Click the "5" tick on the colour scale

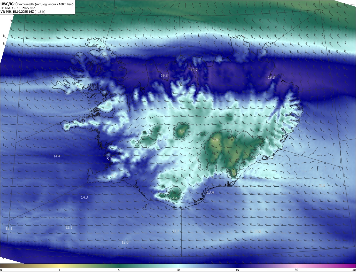point(119,270)
